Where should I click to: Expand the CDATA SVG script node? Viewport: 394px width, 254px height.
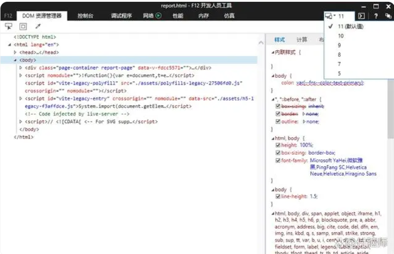pos(21,122)
